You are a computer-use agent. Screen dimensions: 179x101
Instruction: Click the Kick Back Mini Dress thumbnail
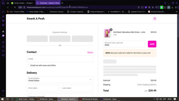(x=107, y=33)
